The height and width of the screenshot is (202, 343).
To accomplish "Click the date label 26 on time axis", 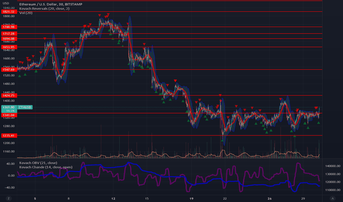I will (x=269, y=198).
